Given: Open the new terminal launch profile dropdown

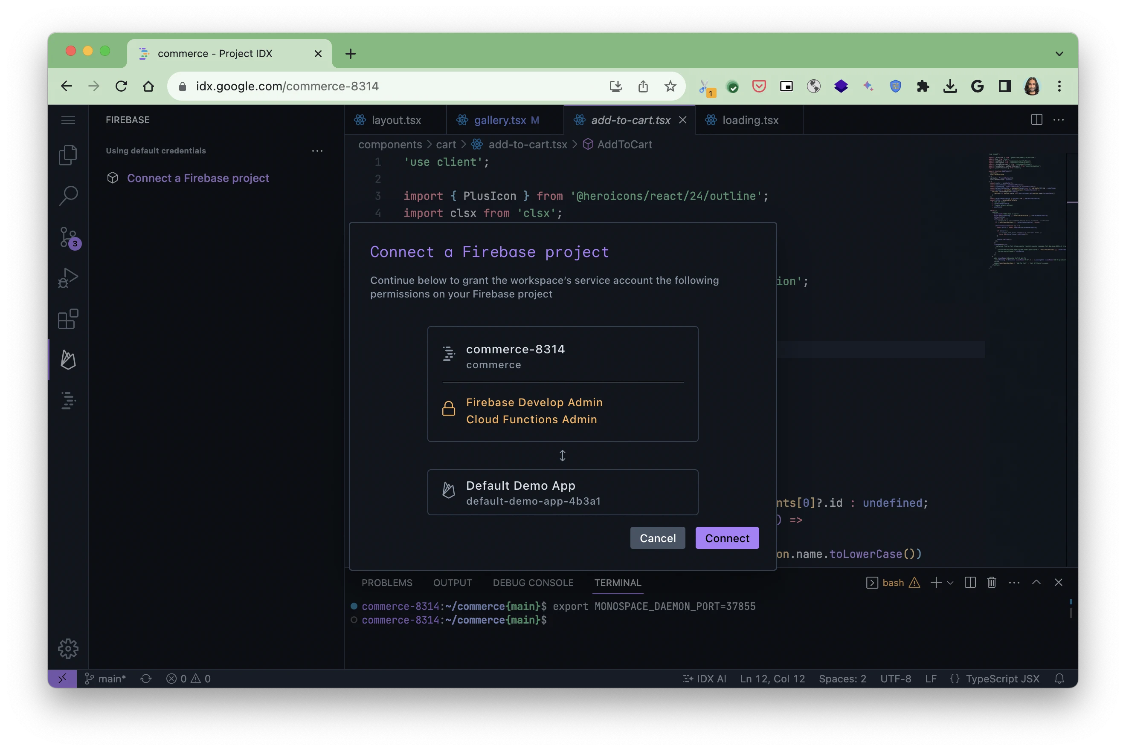Looking at the screenshot, I should (x=950, y=582).
